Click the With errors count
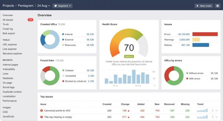The height and width of the screenshot is (121, 223). point(214,79)
